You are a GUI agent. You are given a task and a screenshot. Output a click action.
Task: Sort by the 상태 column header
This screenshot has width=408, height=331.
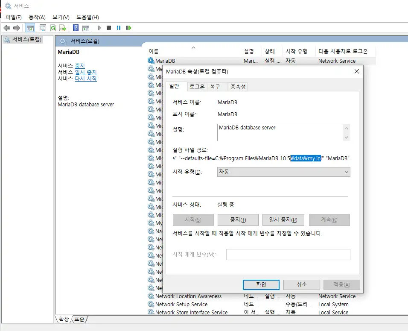(x=272, y=51)
